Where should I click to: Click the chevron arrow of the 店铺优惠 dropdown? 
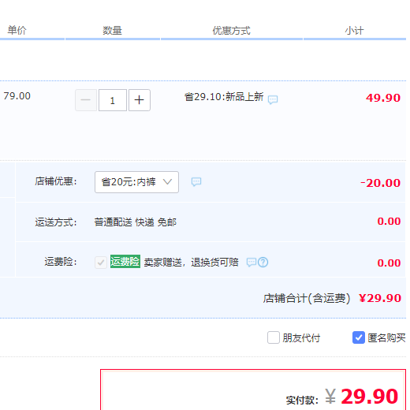coord(167,181)
